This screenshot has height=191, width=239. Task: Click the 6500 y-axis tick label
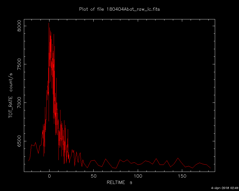click(19, 141)
